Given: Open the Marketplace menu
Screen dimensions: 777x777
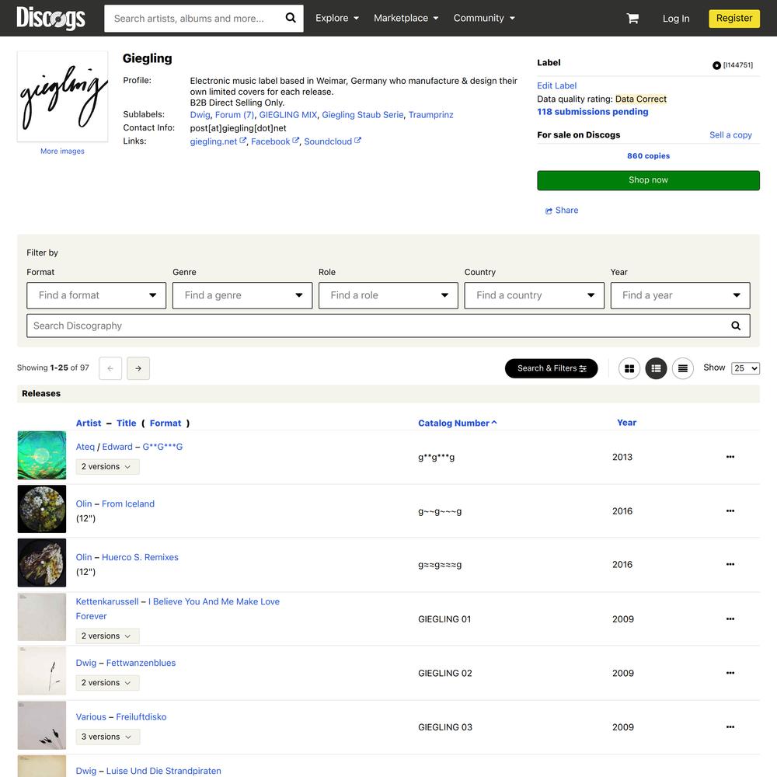Looking at the screenshot, I should (x=406, y=18).
